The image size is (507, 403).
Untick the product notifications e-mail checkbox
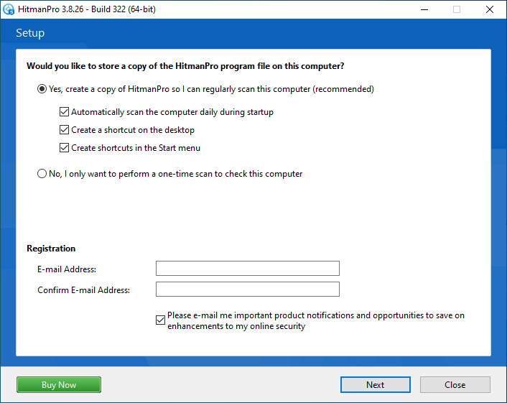tap(160, 320)
